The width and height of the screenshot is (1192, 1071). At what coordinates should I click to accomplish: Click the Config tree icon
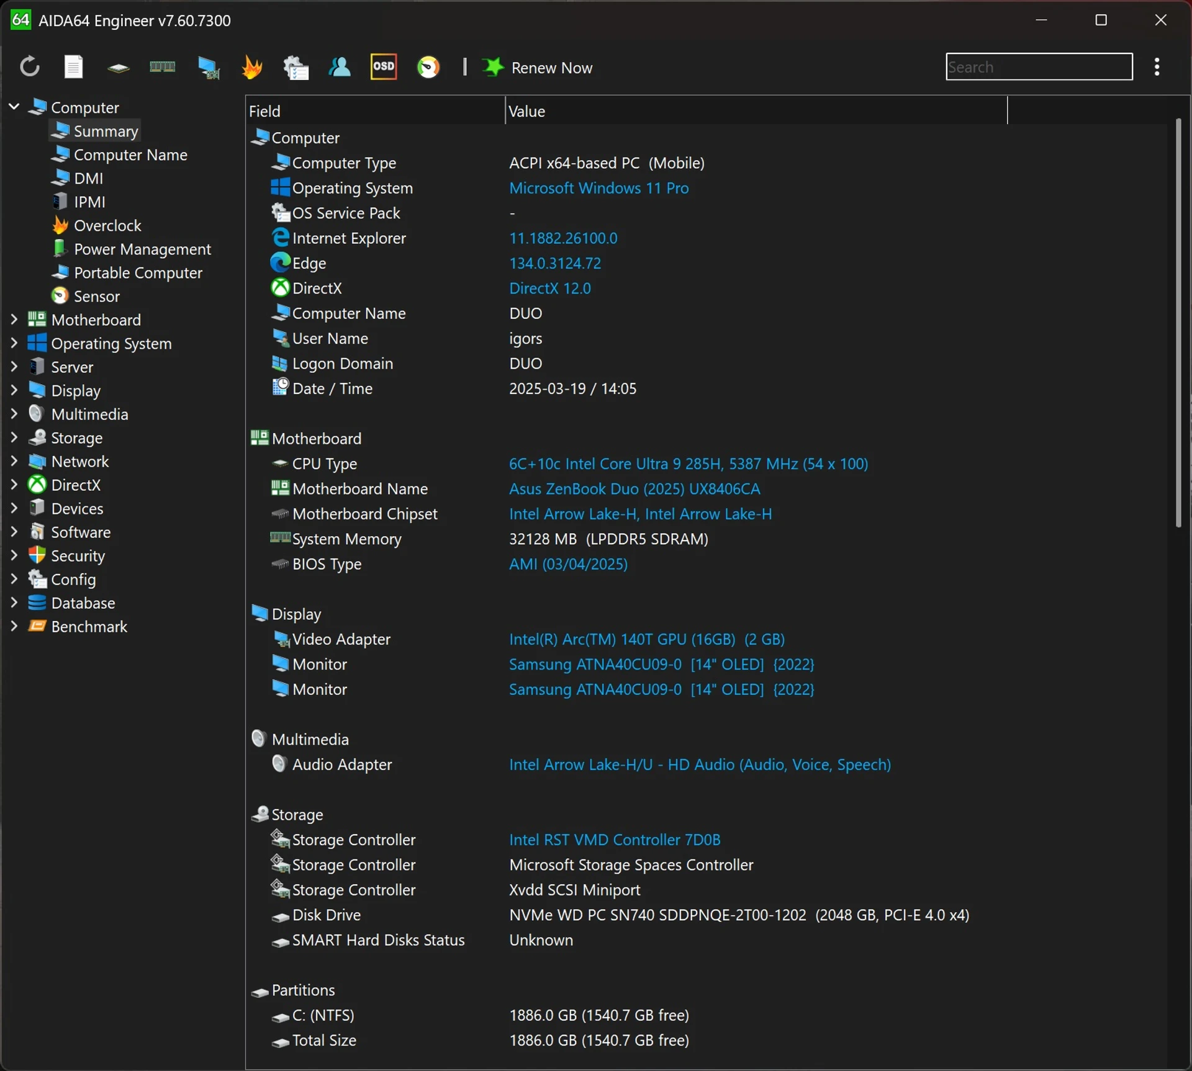coord(37,579)
